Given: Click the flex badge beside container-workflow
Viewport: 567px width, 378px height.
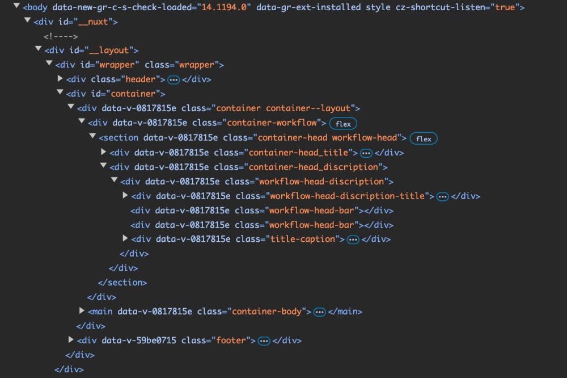Looking at the screenshot, I should click(343, 123).
